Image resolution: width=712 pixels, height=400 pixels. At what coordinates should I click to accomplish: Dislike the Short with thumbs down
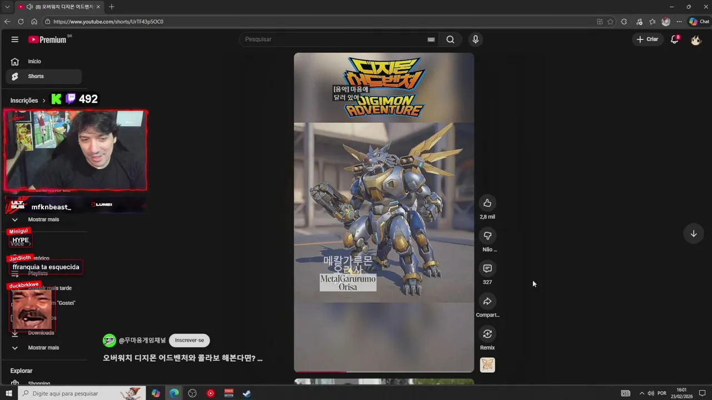pyautogui.click(x=487, y=236)
